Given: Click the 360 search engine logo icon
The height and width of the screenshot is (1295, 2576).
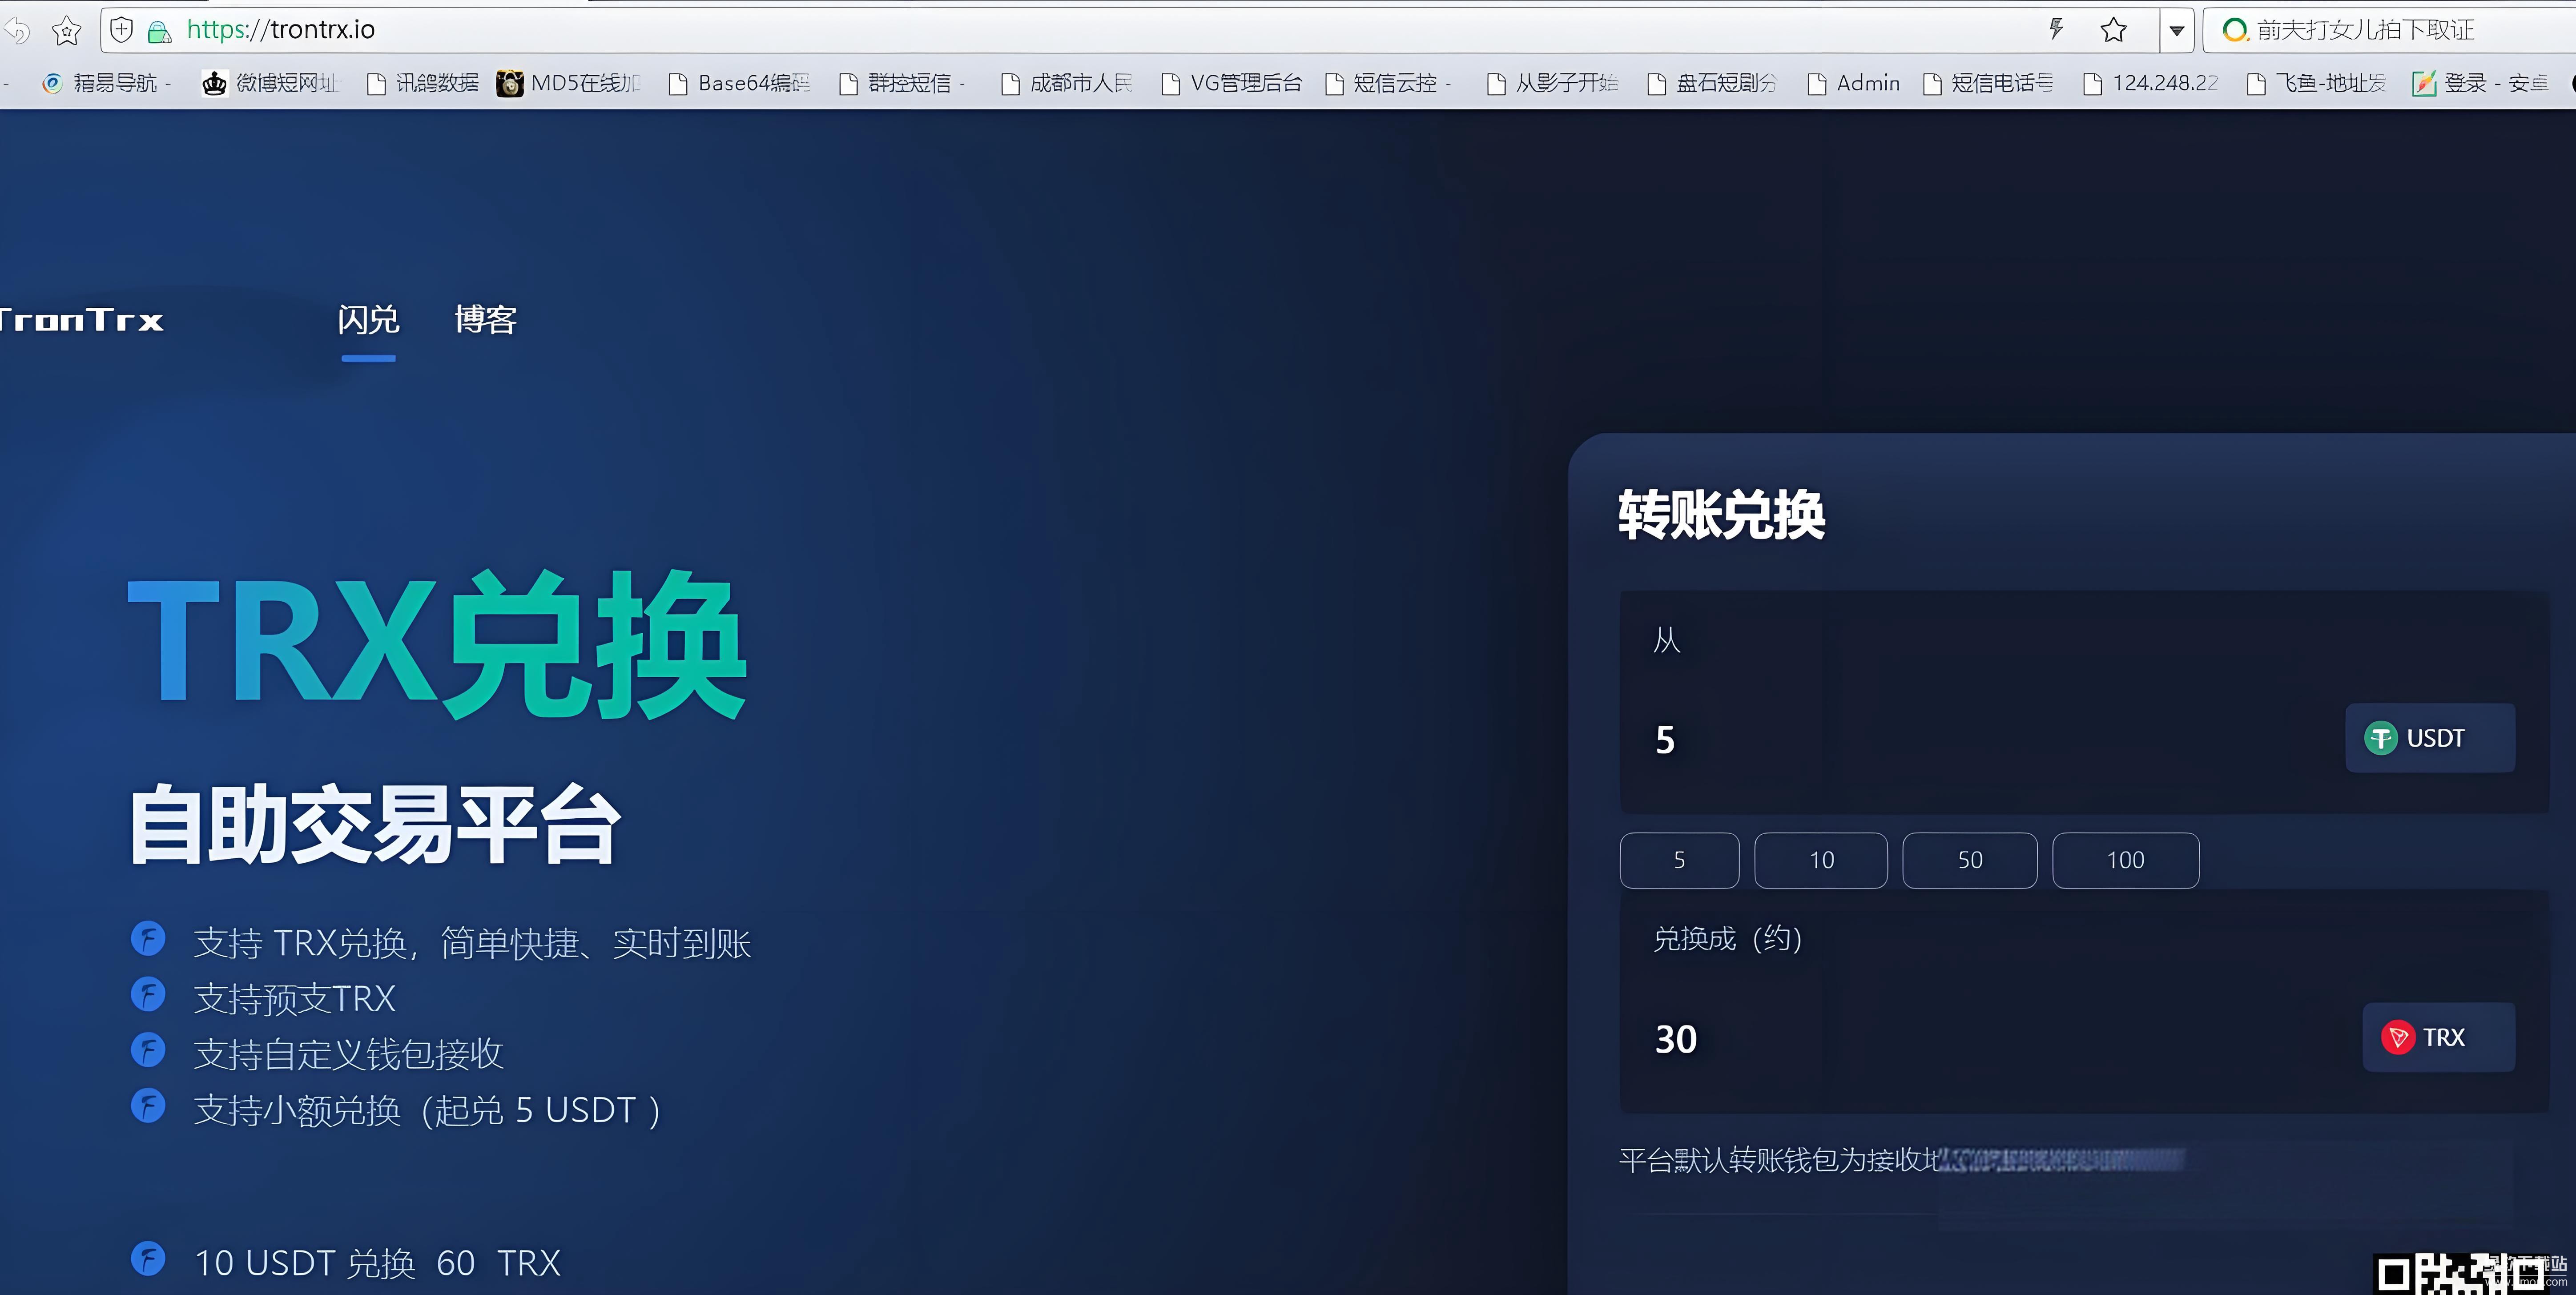Looking at the screenshot, I should 2234,30.
